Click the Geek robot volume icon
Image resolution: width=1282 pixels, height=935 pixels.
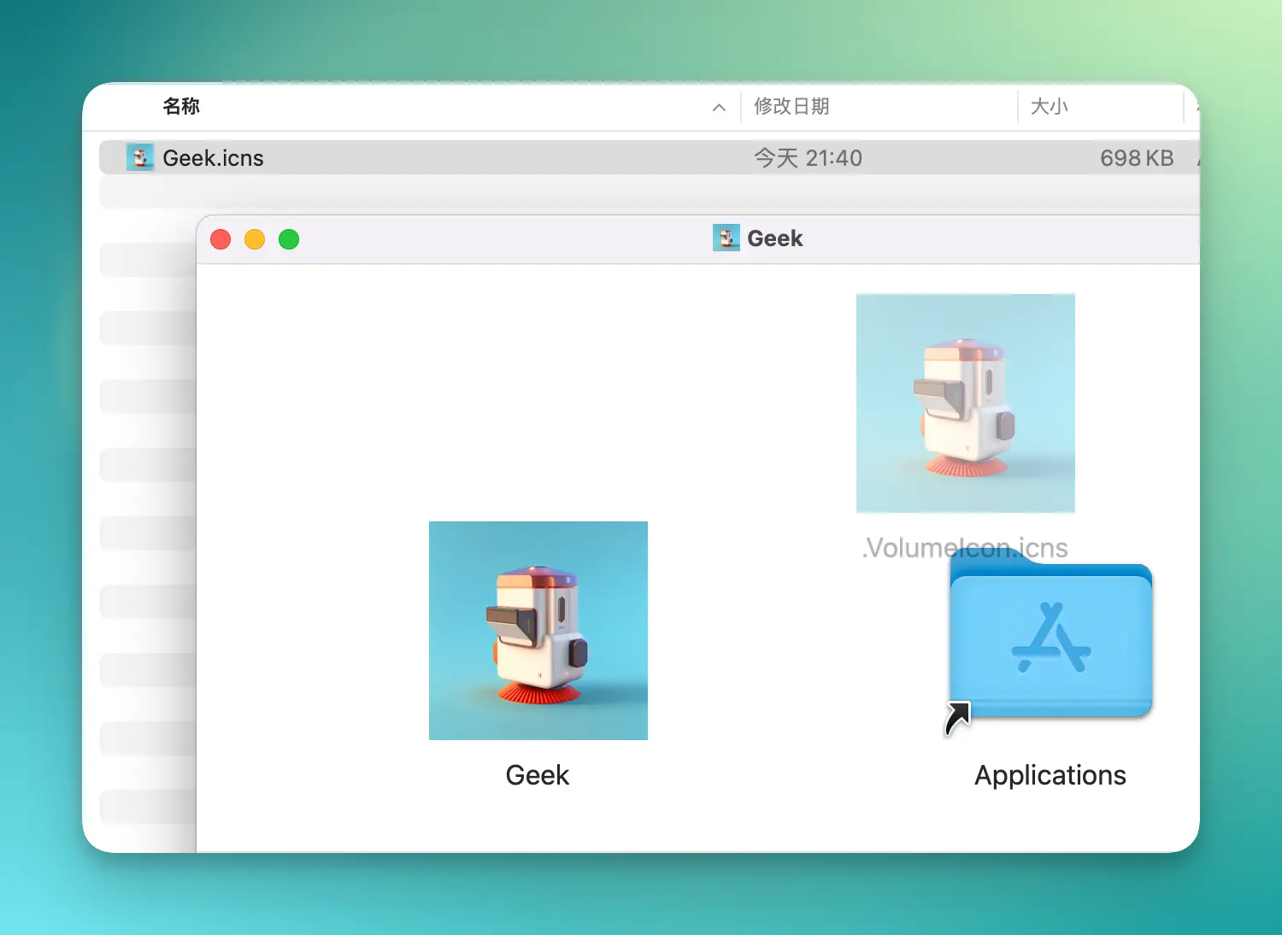click(x=538, y=631)
